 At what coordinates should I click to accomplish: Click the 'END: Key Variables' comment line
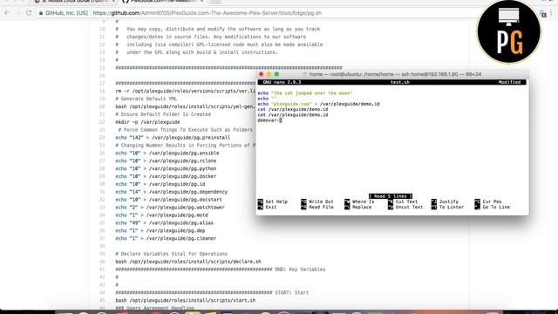(x=221, y=270)
